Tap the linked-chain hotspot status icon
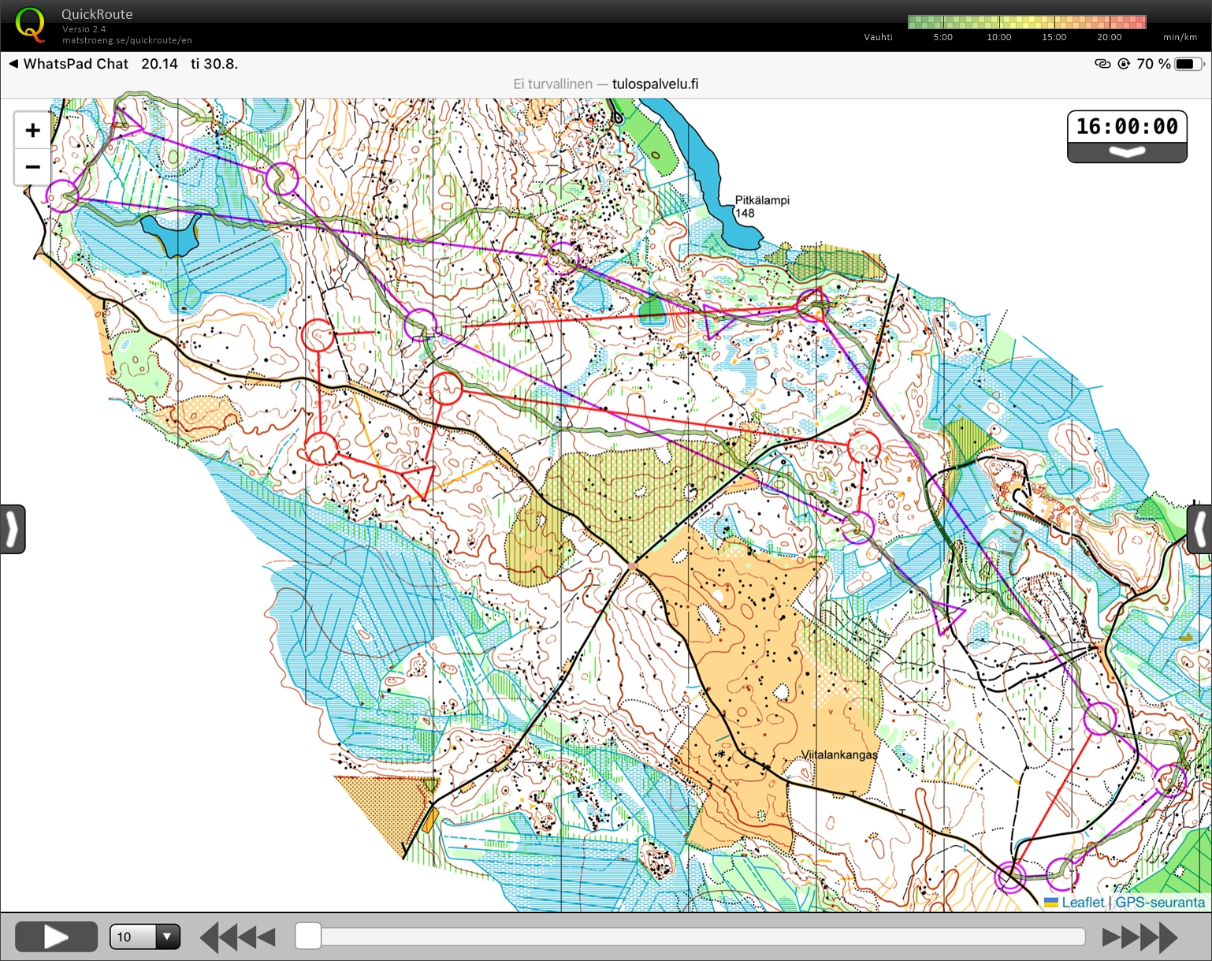 coord(1102,64)
